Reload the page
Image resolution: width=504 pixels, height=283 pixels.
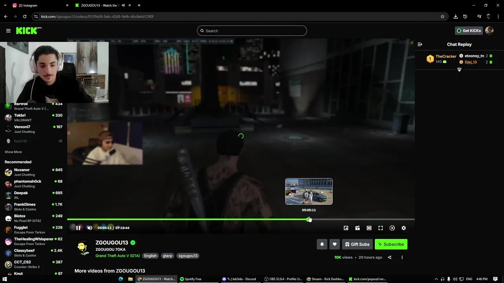pyautogui.click(x=24, y=17)
